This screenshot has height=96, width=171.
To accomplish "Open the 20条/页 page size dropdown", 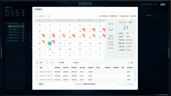I will point(42,84).
